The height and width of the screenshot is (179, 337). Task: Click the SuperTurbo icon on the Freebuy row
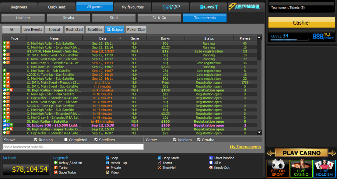pyautogui.click(x=8, y=82)
